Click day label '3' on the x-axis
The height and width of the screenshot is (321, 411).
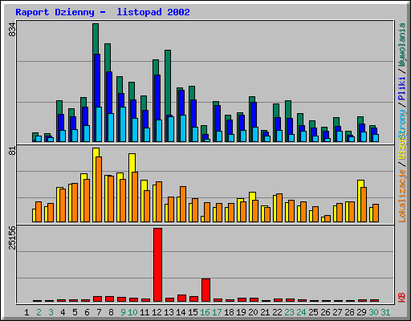tap(51, 312)
